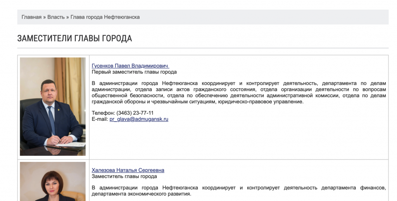This screenshot has height=201, width=397.
Task: Click the » separator after Власть
Action: pyautogui.click(x=67, y=17)
